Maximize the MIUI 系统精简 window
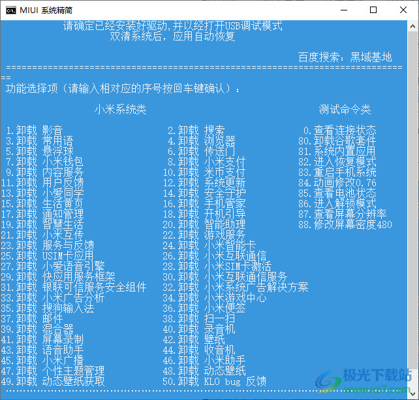The width and height of the screenshot is (419, 400). coord(373,10)
